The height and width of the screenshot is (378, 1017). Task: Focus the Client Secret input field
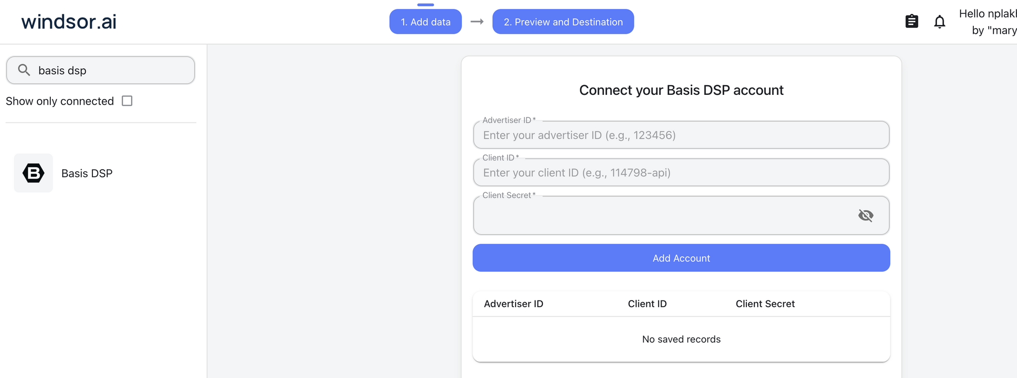[681, 215]
